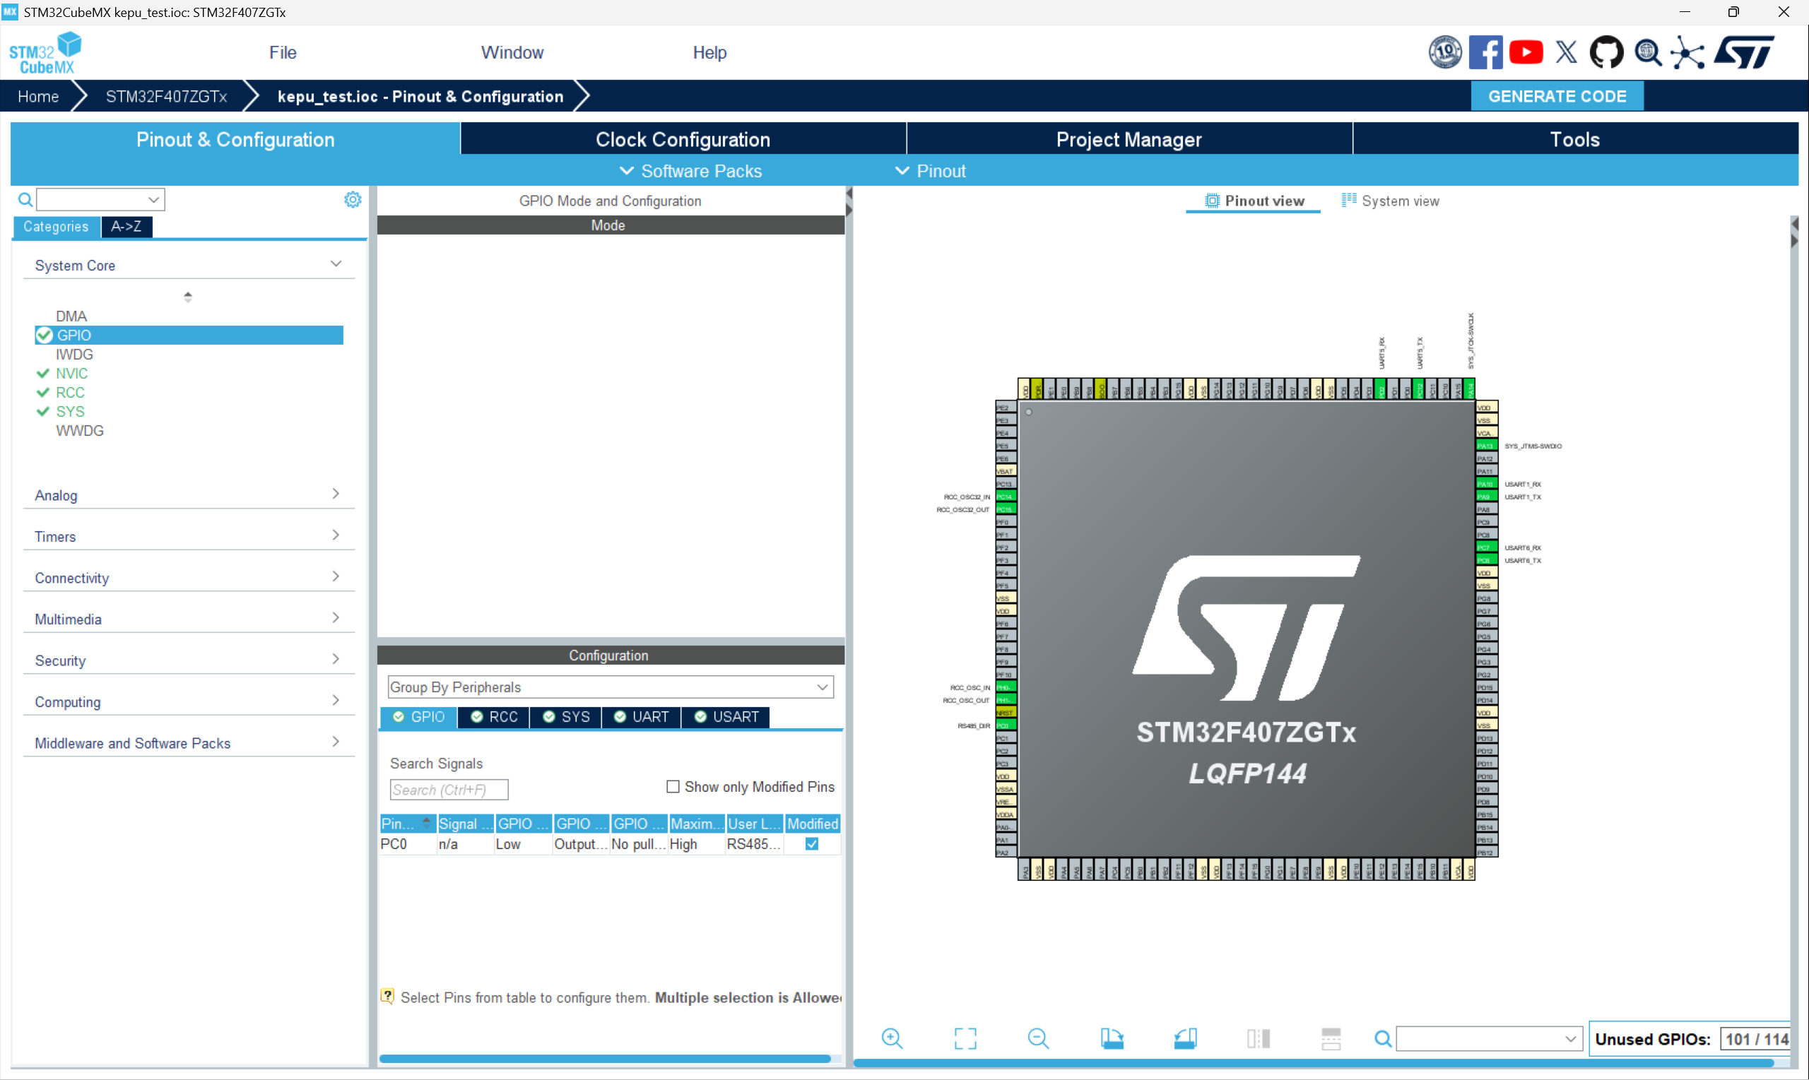
Task: Select DMA in System Core list
Action: [x=71, y=316]
